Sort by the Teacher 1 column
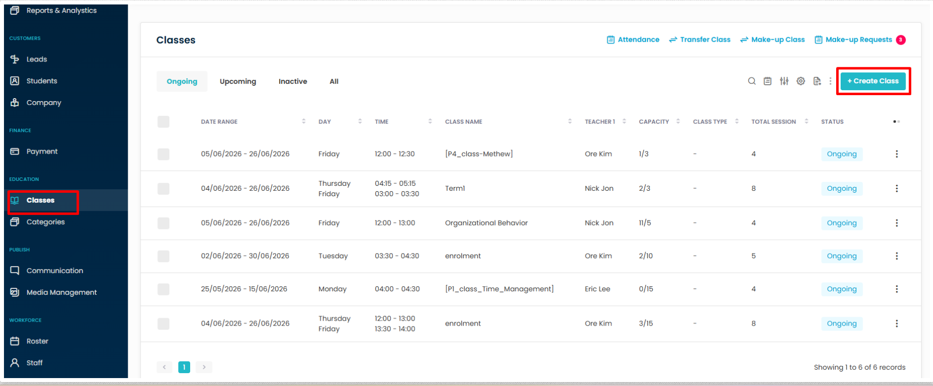 click(x=624, y=121)
